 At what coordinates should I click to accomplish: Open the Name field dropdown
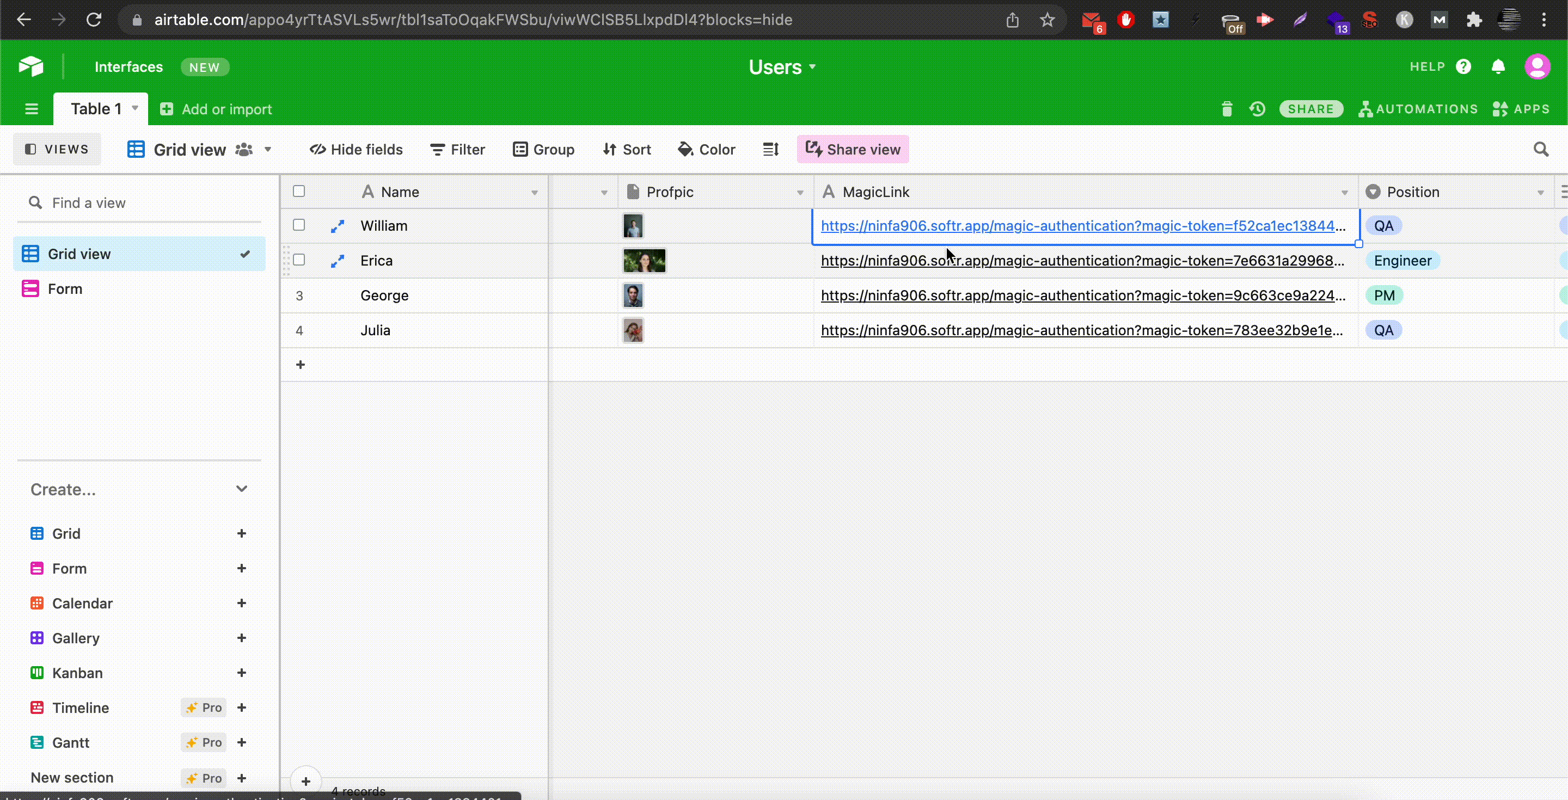click(535, 192)
